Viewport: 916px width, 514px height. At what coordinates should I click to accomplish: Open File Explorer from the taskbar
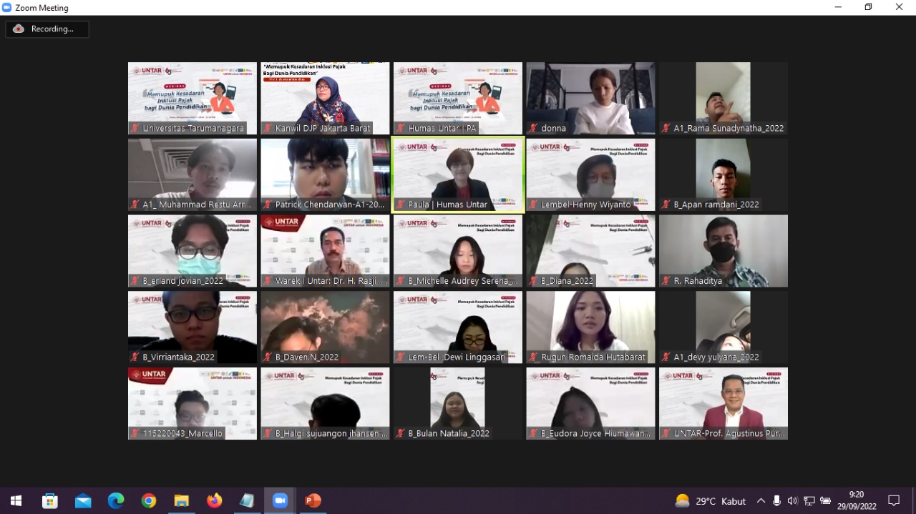182,500
